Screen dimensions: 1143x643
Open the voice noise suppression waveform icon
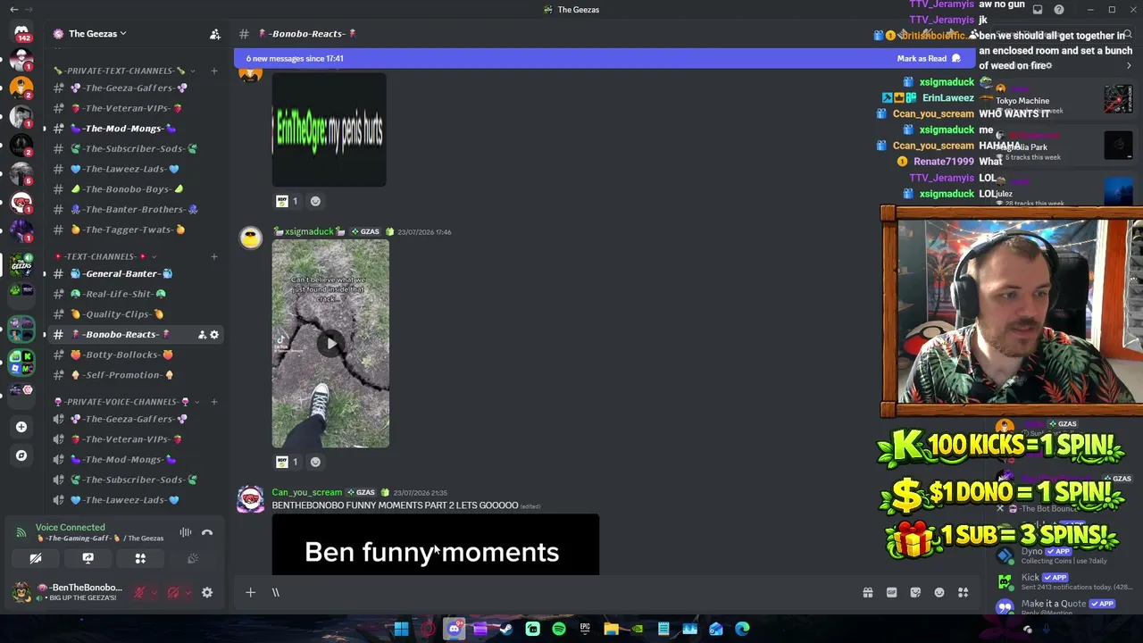click(186, 533)
